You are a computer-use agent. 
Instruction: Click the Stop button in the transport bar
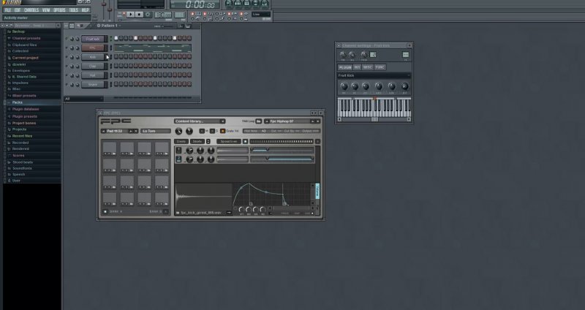(138, 14)
